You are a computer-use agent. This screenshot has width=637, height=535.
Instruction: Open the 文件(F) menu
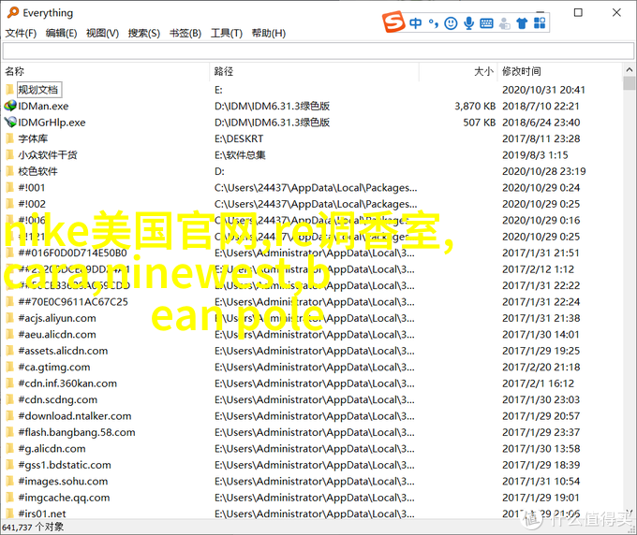[x=21, y=34]
